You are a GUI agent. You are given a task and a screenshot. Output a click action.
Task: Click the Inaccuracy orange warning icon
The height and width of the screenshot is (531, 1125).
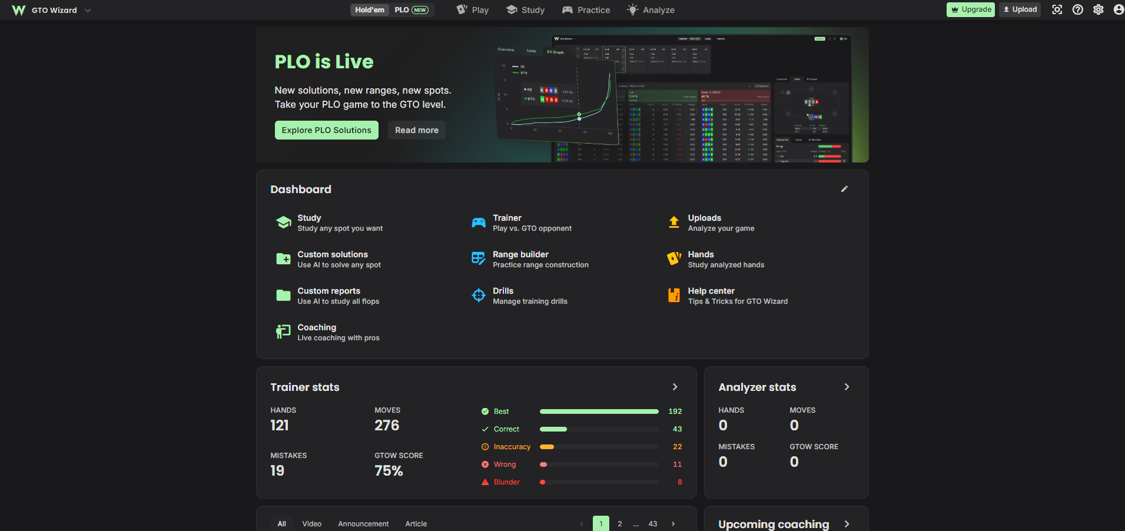click(x=485, y=447)
